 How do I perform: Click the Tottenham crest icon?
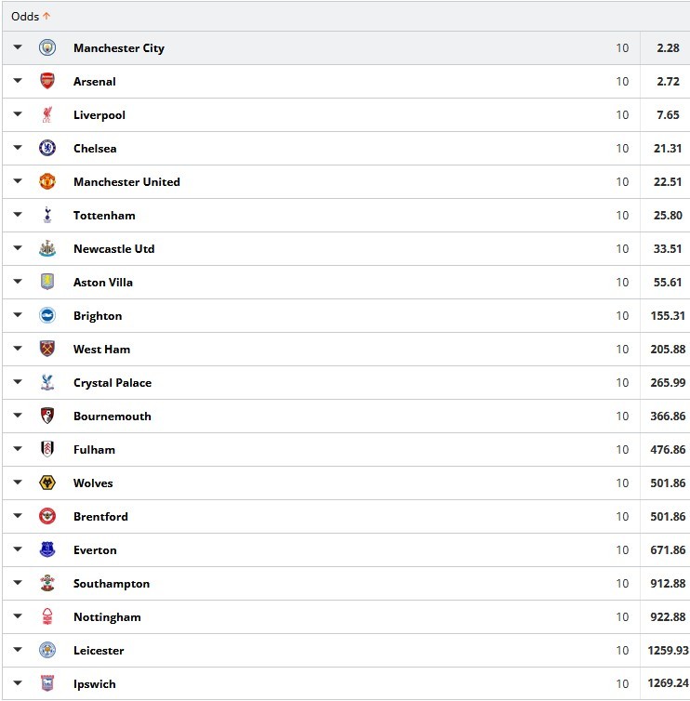[47, 216]
